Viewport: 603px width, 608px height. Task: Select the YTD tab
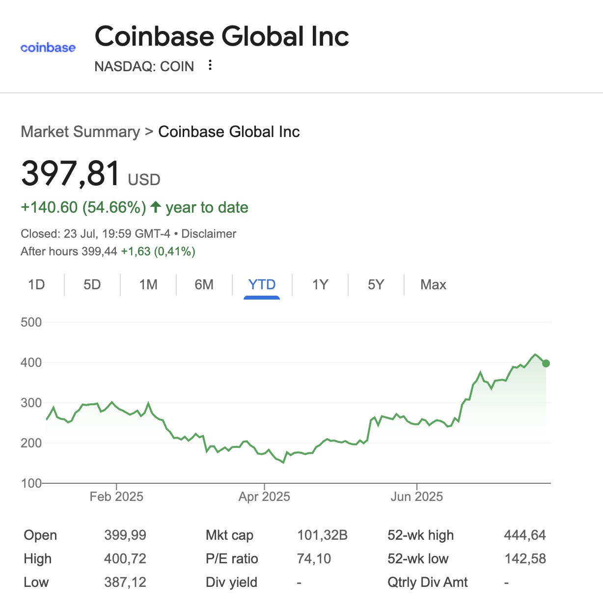262,285
